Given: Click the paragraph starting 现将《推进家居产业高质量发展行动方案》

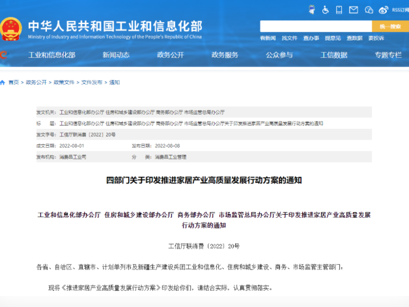Looking at the screenshot, I should [160, 288].
